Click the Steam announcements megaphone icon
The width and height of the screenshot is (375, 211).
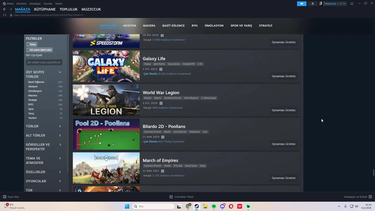click(301, 4)
